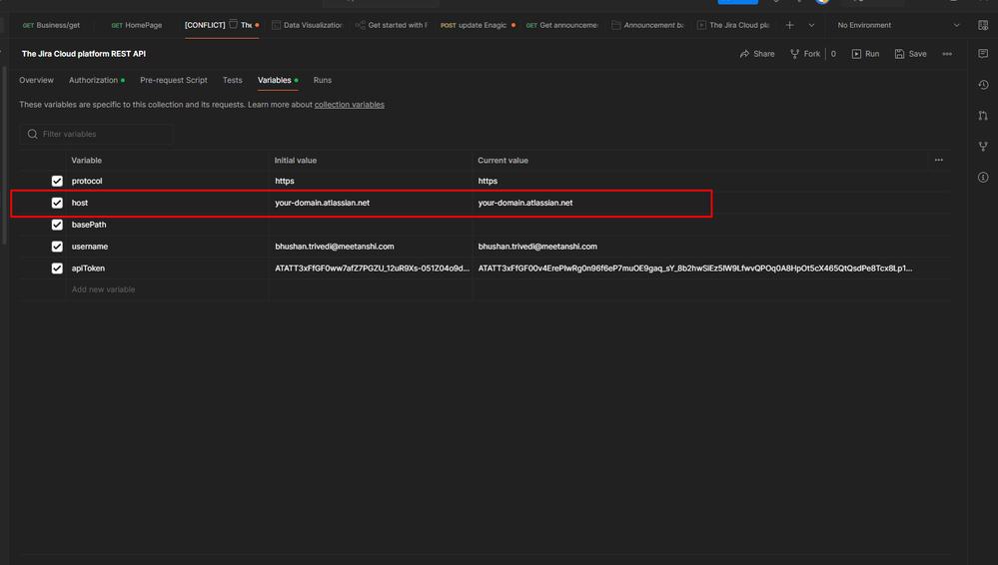Select the basePath variable name

(x=89, y=225)
